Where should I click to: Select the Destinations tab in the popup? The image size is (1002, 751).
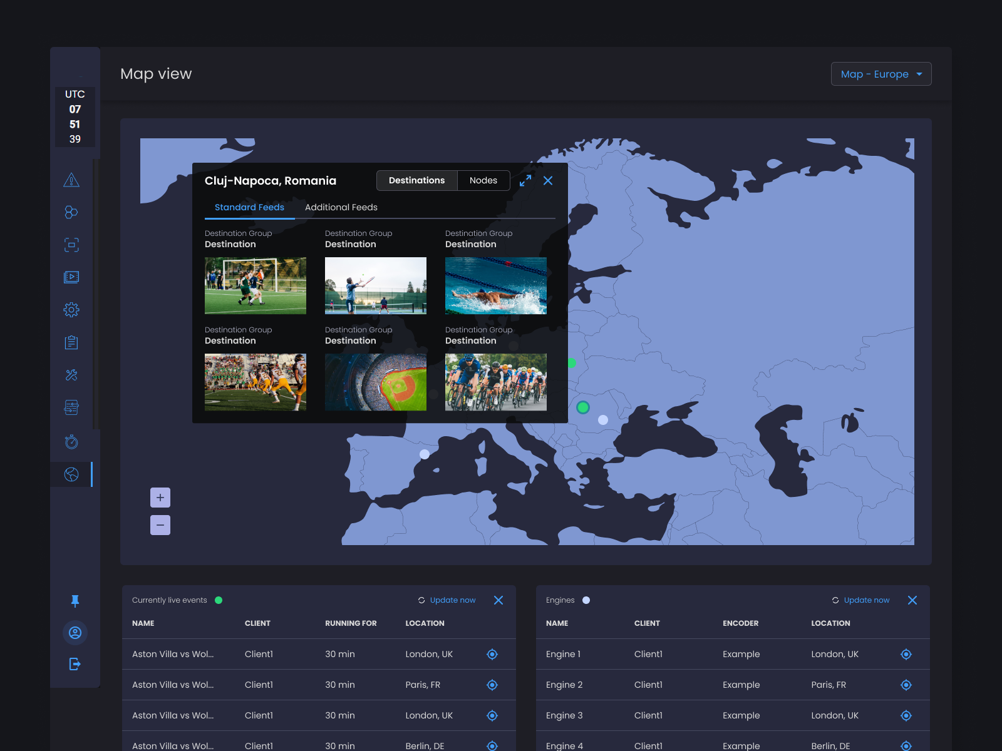click(416, 180)
